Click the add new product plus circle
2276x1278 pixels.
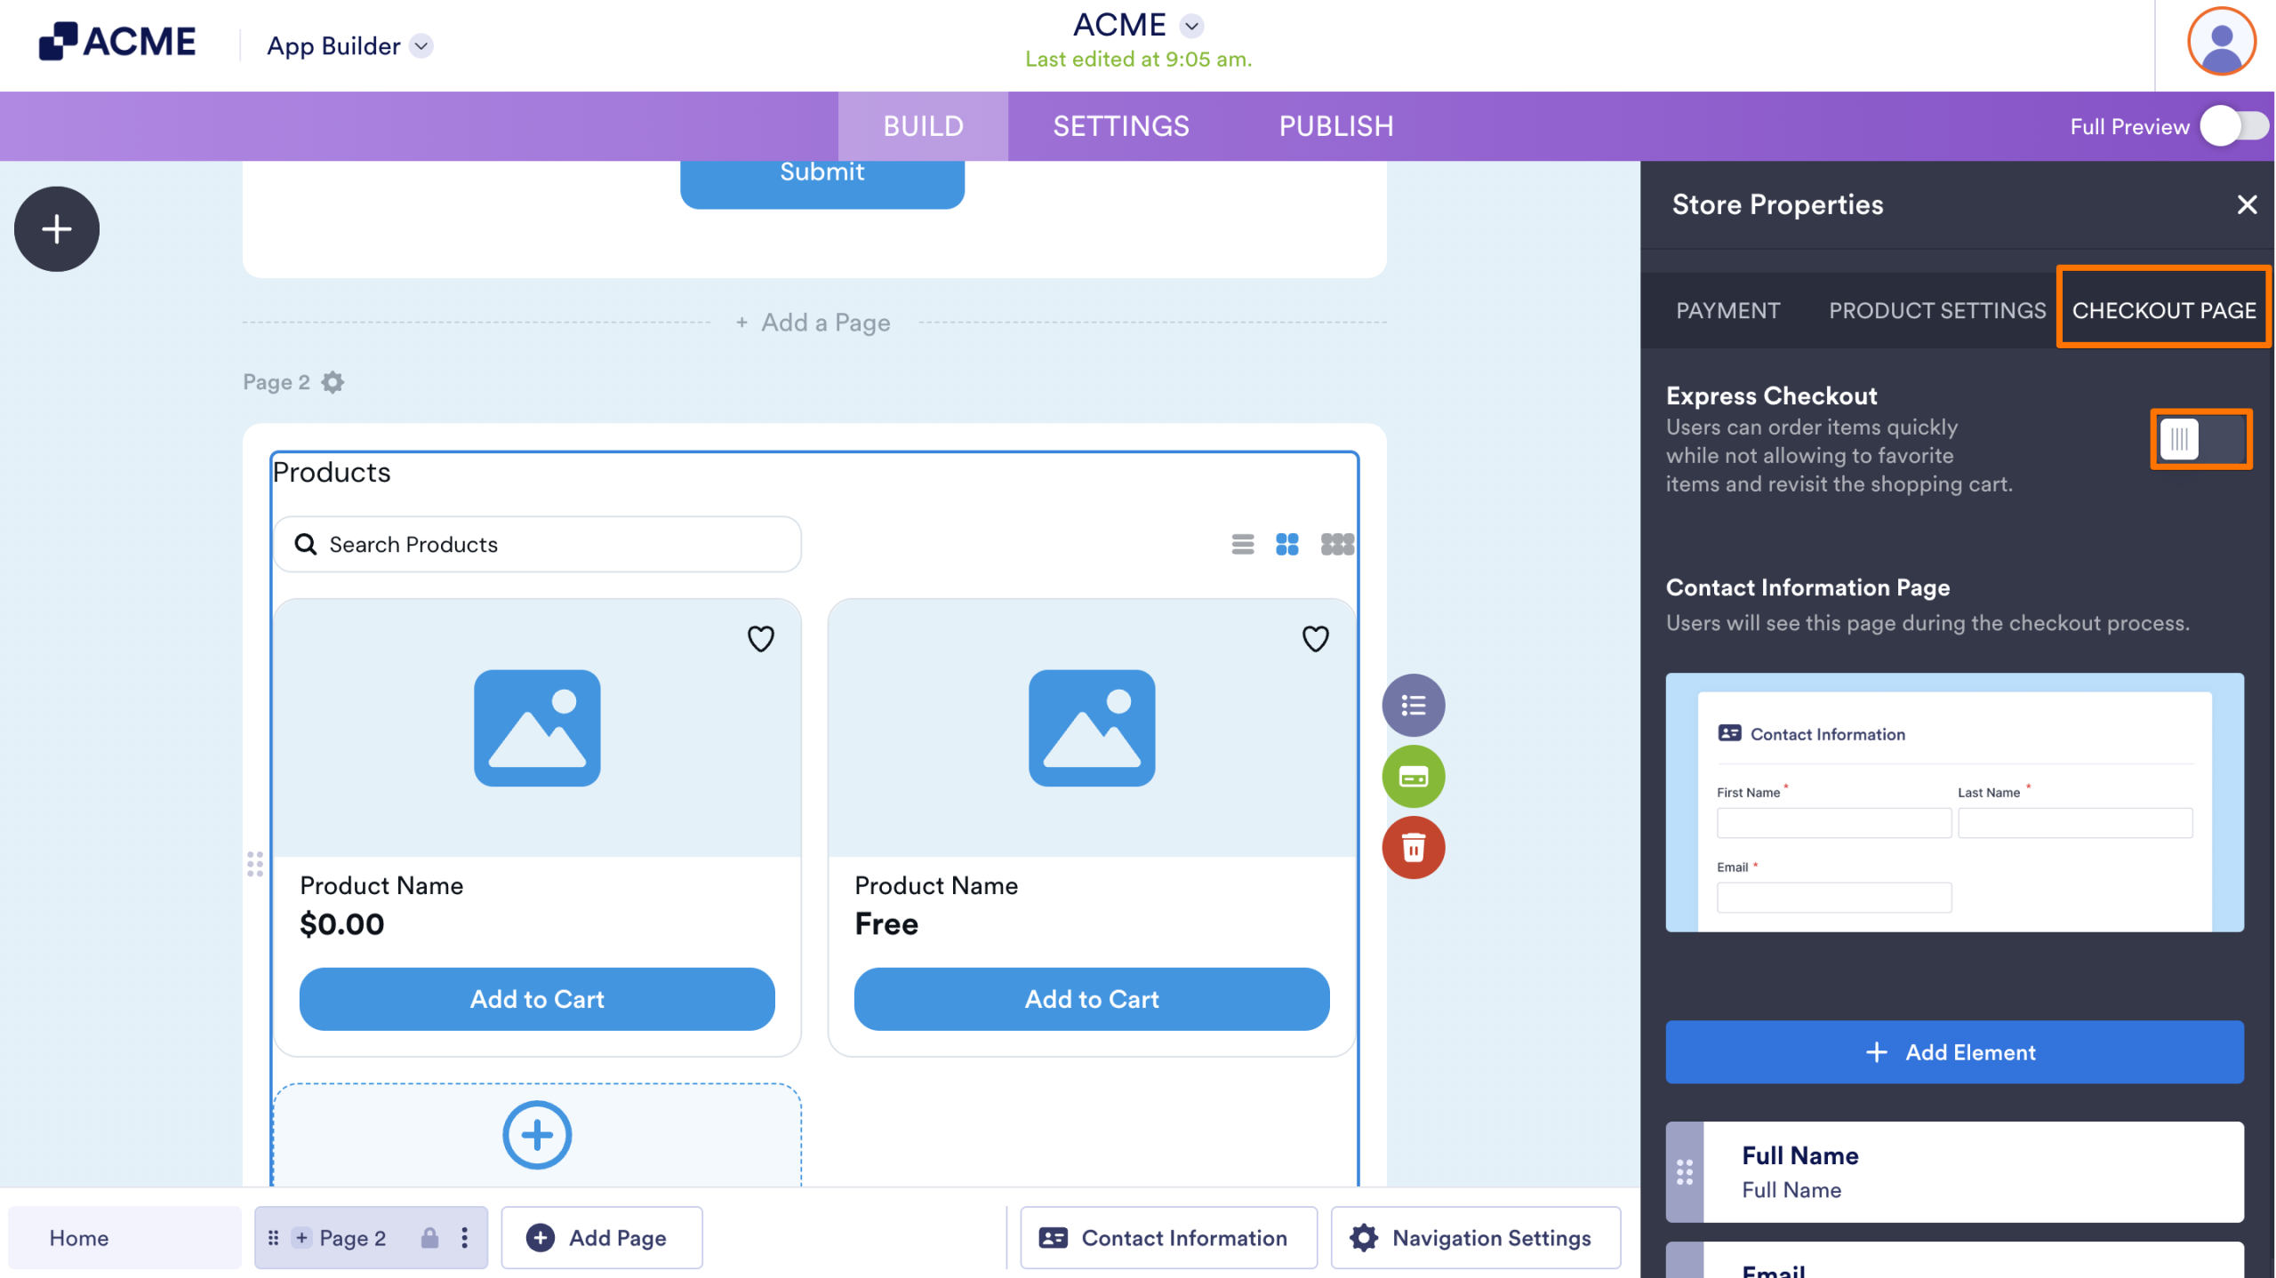tap(537, 1135)
